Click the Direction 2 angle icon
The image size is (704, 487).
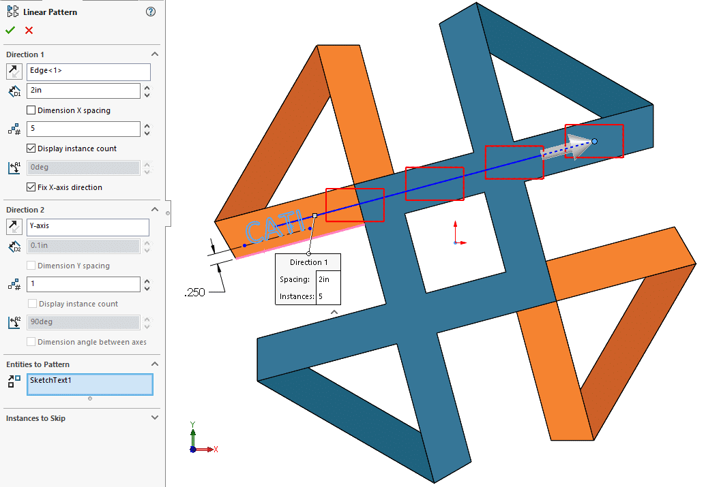point(12,321)
